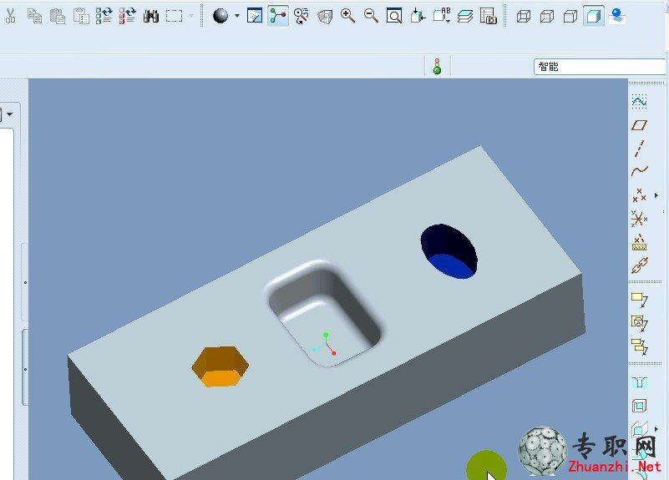
Task: Select the Datum Point tool
Action: tap(639, 195)
